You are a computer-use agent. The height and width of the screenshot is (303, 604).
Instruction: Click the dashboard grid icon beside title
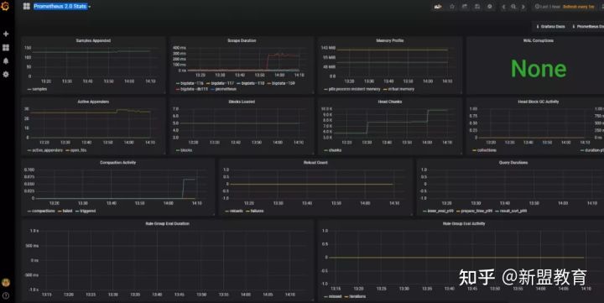coord(27,6)
